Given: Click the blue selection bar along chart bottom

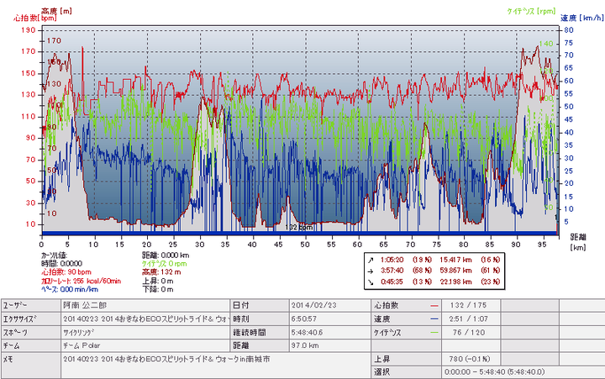Looking at the screenshot, I should tap(299, 233).
